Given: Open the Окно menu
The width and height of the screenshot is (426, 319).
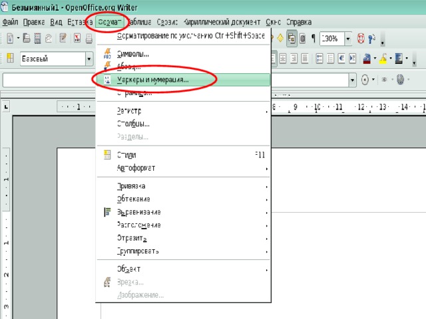Looking at the screenshot, I should click(273, 22).
